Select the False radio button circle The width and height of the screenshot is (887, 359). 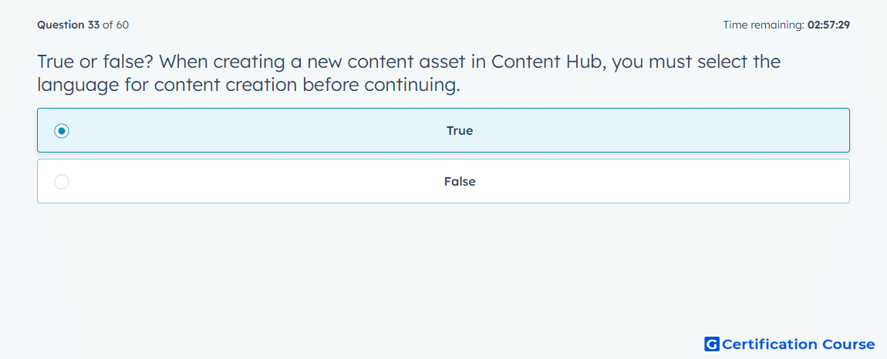pos(62,182)
